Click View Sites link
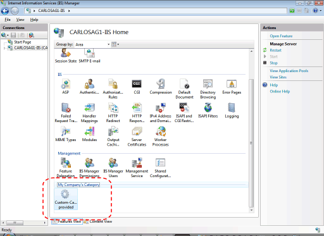This screenshot has height=236, width=324. (x=278, y=77)
